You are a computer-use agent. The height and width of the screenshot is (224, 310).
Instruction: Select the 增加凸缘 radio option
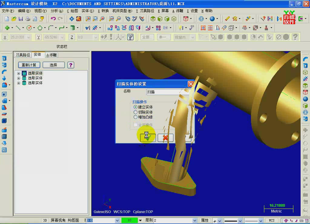[135, 117]
